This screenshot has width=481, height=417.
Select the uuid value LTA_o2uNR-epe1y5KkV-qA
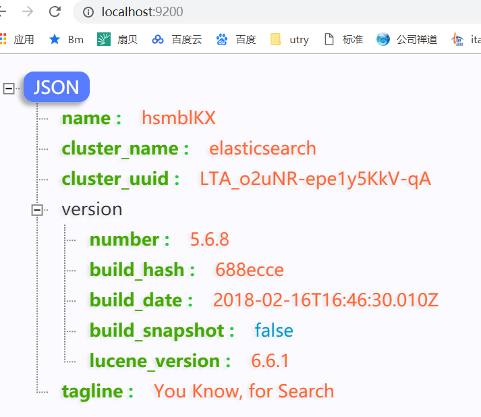pos(315,179)
